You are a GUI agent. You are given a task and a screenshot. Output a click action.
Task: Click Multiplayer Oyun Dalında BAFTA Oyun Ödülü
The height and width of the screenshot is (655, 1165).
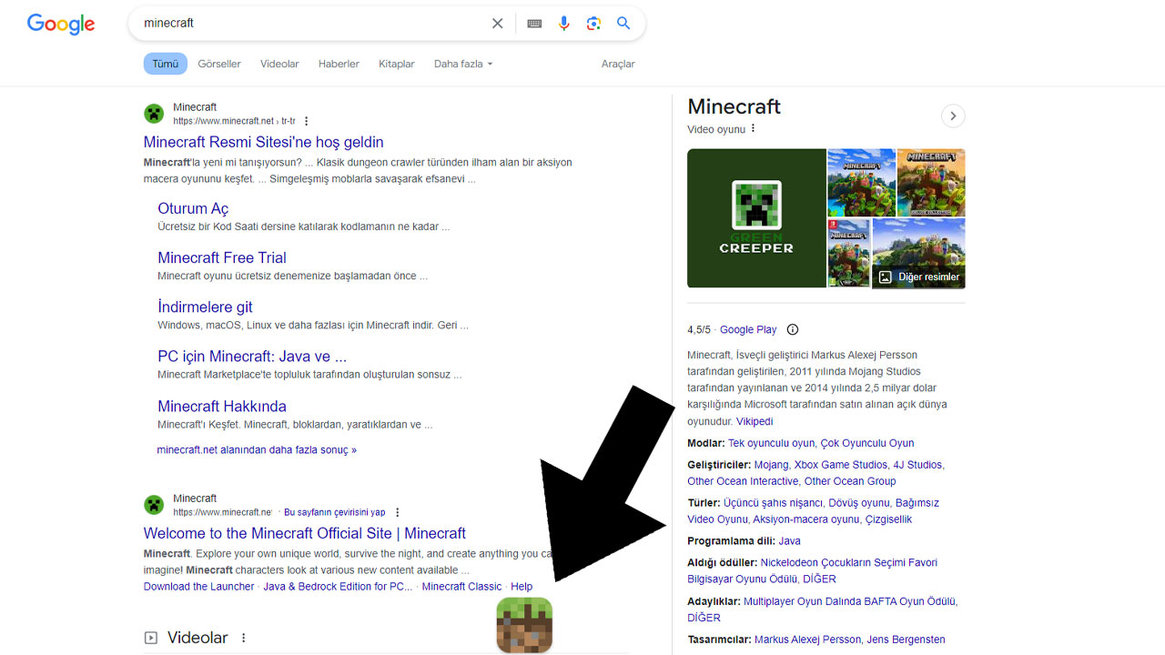pos(850,601)
